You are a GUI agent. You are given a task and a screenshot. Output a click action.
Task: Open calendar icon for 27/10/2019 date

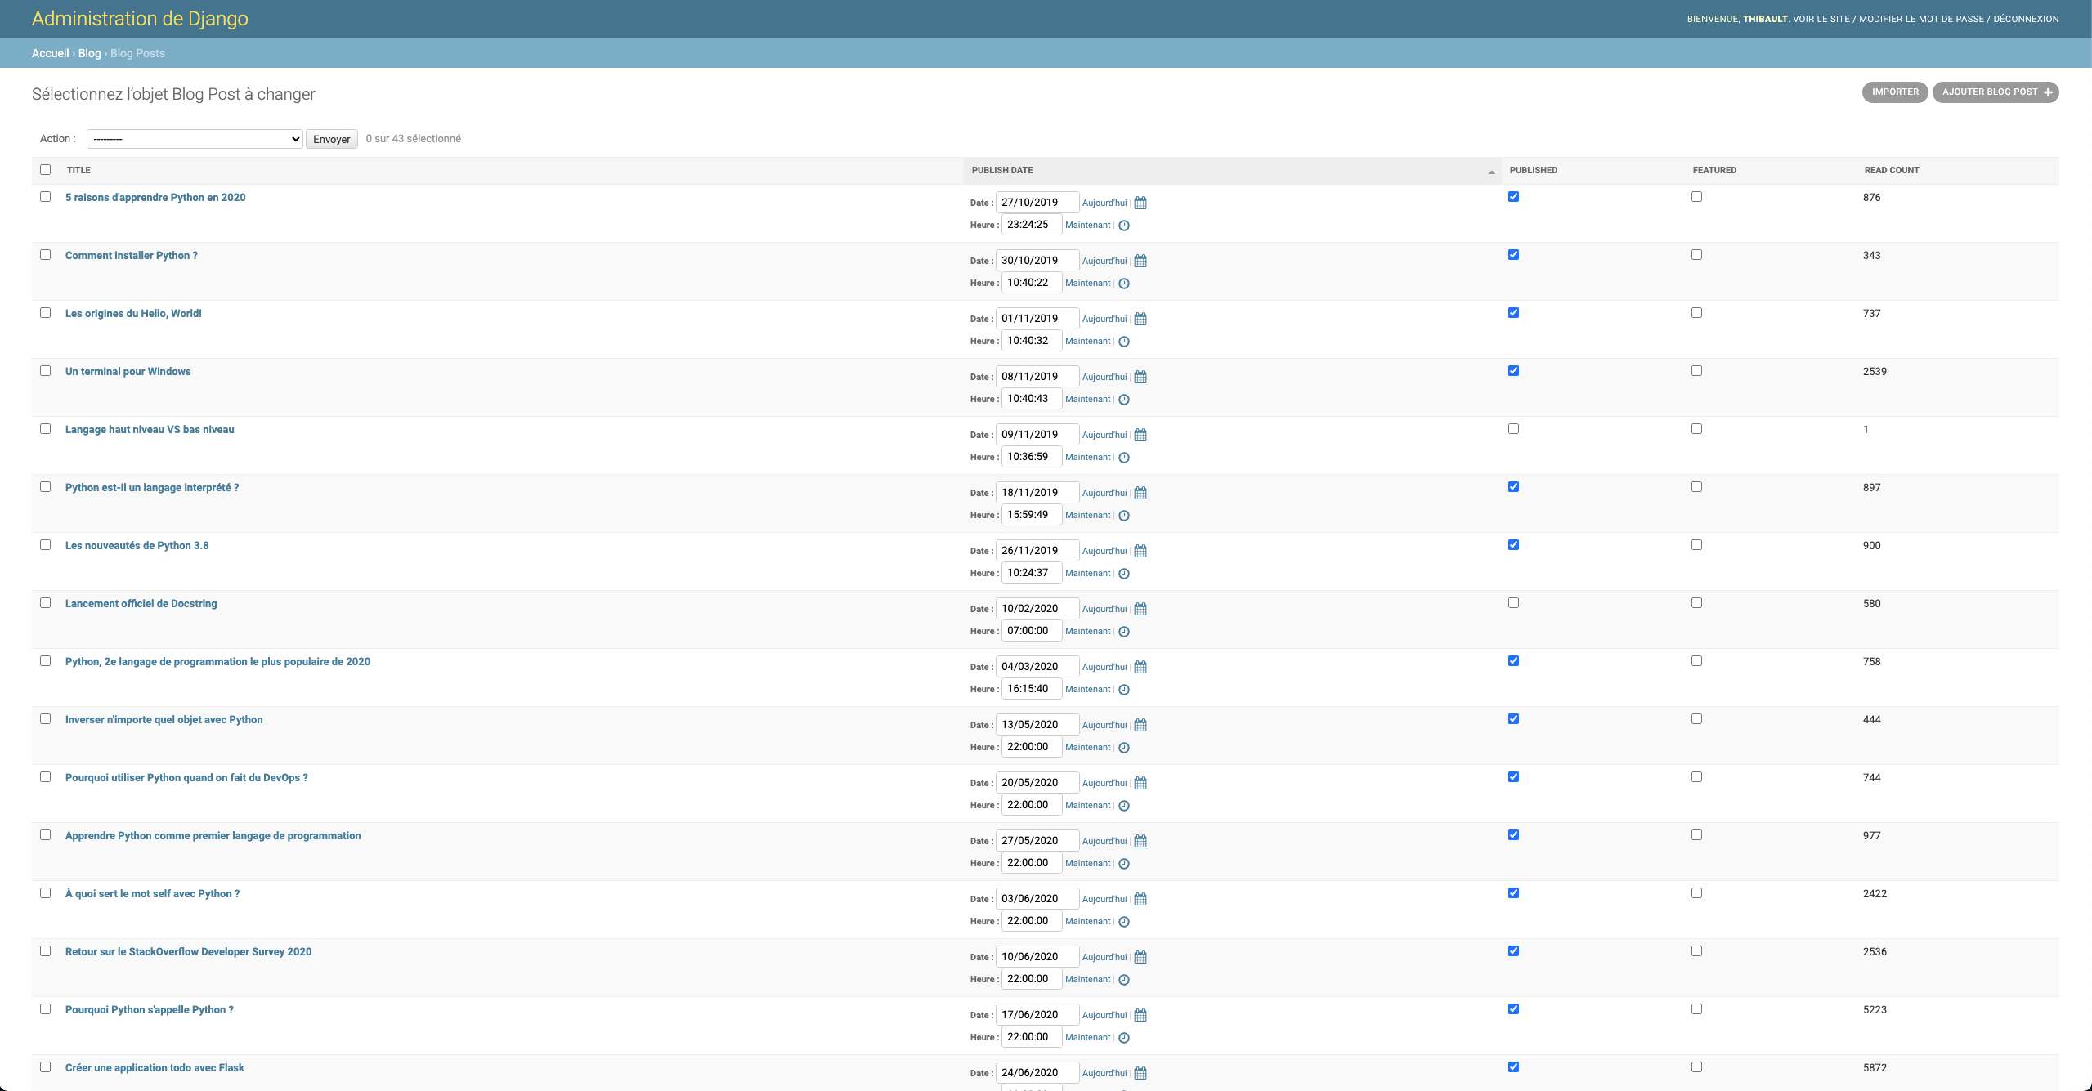tap(1140, 203)
